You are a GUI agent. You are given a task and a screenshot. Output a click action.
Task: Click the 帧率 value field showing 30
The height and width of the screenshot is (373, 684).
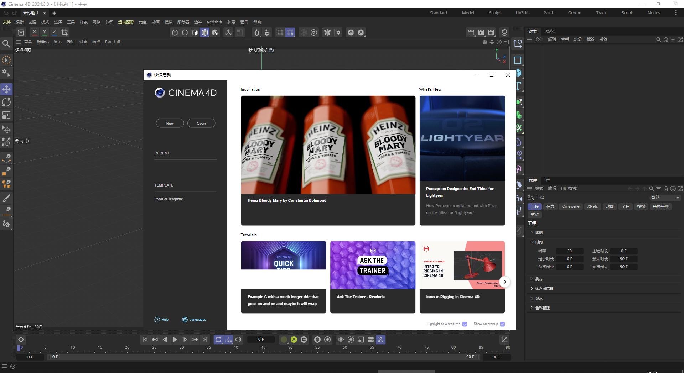click(569, 251)
